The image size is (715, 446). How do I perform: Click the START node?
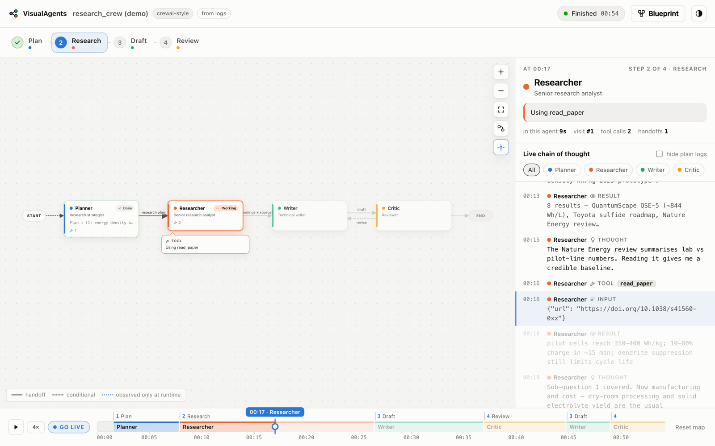pos(34,215)
